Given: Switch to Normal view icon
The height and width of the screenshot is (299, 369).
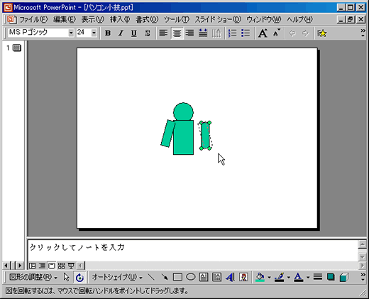Looking at the screenshot, I should (32, 266).
